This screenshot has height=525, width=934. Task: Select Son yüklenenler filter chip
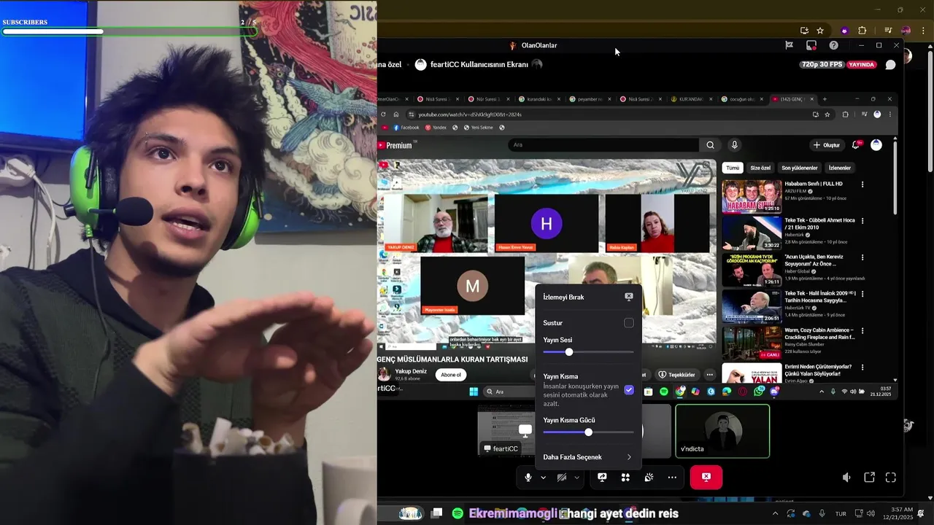[x=800, y=168]
